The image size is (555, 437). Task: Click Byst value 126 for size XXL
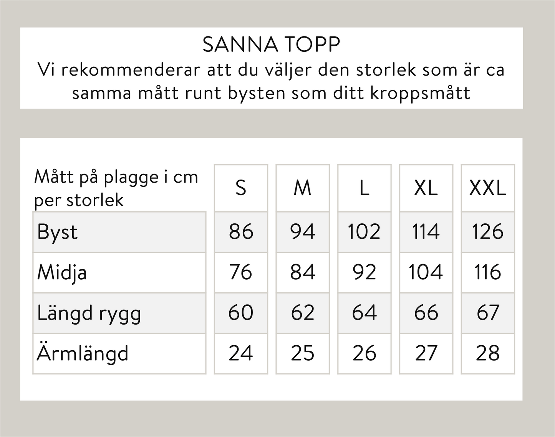[488, 232]
